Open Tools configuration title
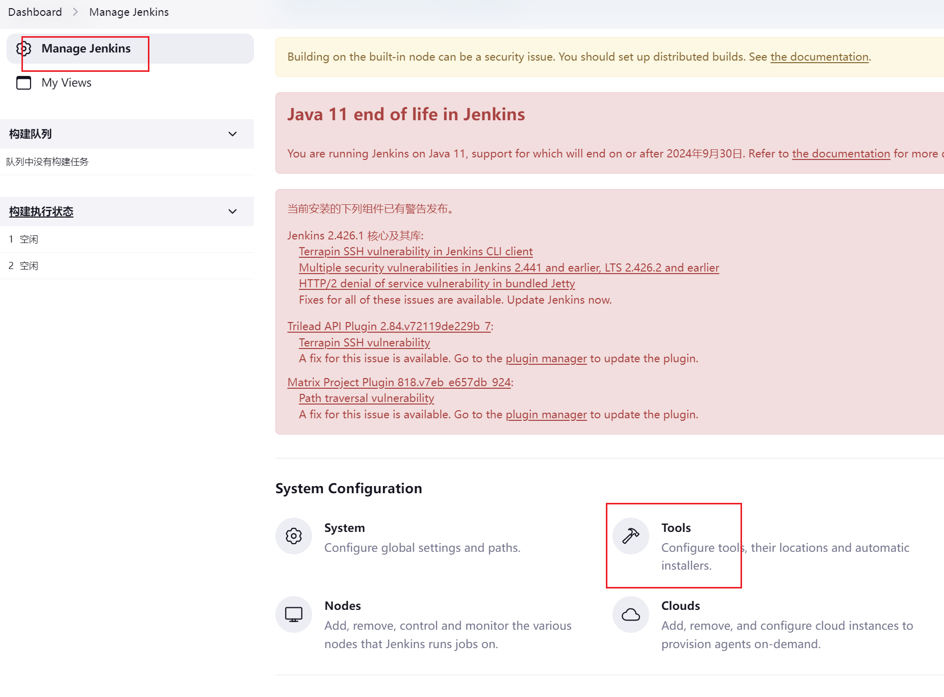Image resolution: width=944 pixels, height=697 pixels. (x=676, y=528)
